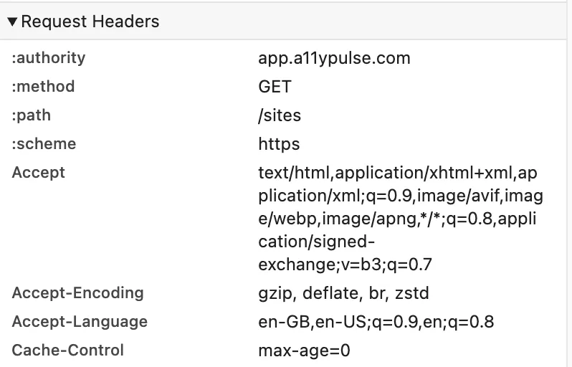Select the :method header name

click(44, 87)
